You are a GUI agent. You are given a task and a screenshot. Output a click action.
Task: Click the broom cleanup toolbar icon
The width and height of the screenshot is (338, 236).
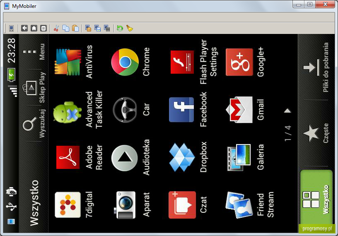pyautogui.click(x=130, y=28)
